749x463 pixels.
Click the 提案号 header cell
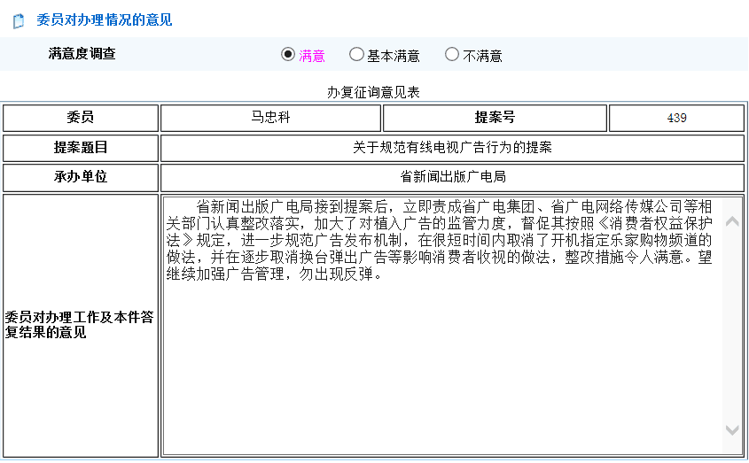pyautogui.click(x=495, y=118)
